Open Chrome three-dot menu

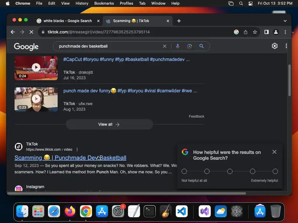[285, 32]
